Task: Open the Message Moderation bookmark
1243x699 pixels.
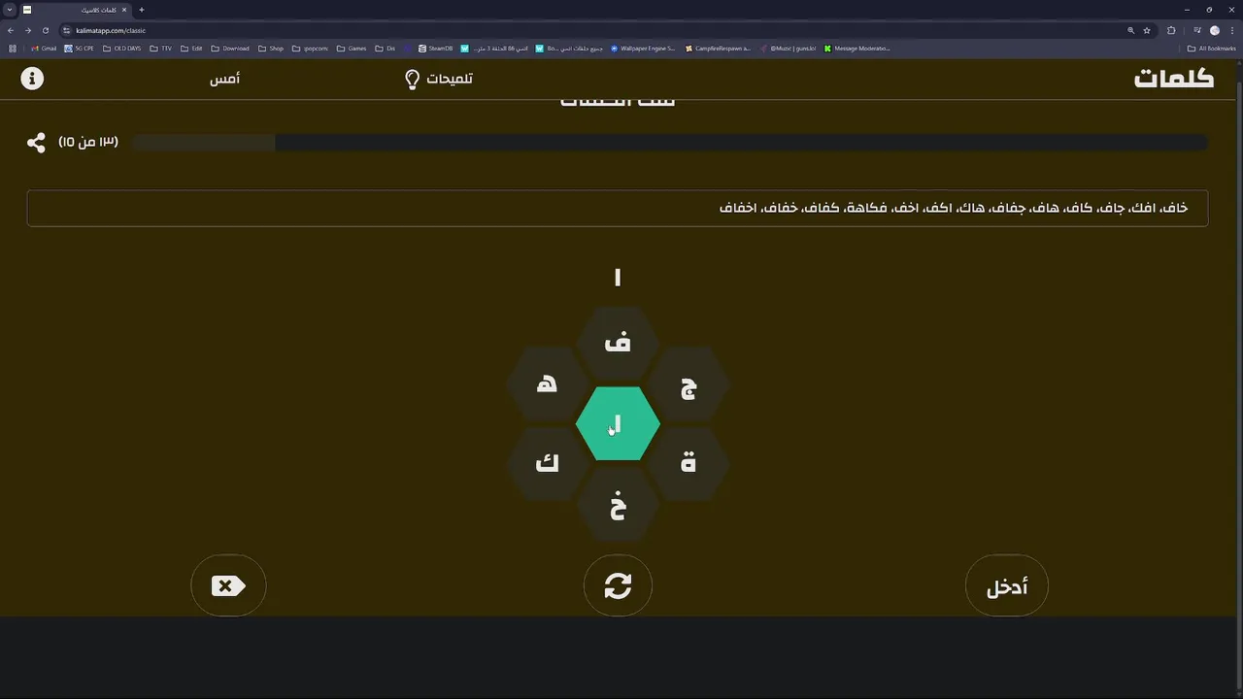Action: click(x=857, y=49)
